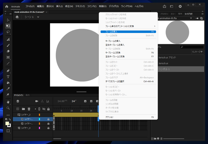Select the Hand tool
The width and height of the screenshot is (208, 144).
pyautogui.click(x=8, y=102)
